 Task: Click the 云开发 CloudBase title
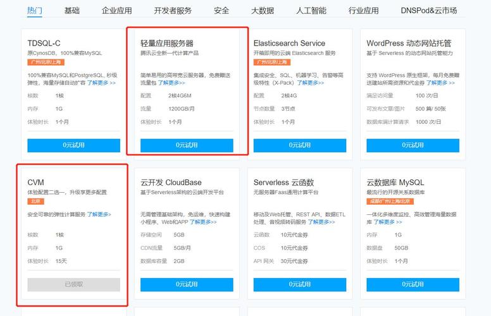point(171,183)
